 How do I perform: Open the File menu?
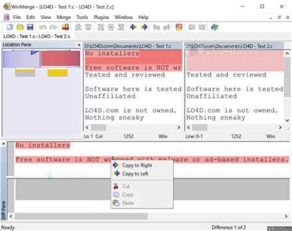(17, 17)
